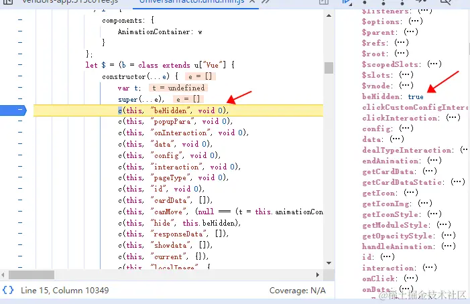Invoke the (...) getter for $parent
Viewport: 470px width, 304px height.
(410, 31)
